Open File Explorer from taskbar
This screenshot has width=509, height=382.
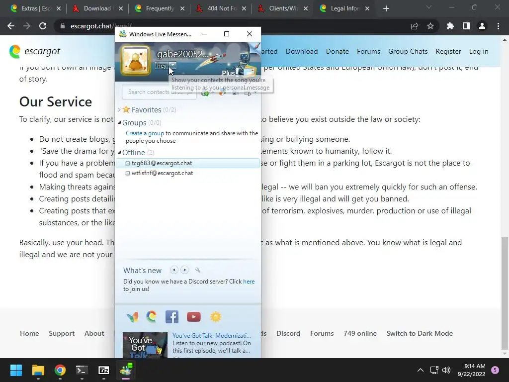click(38, 370)
